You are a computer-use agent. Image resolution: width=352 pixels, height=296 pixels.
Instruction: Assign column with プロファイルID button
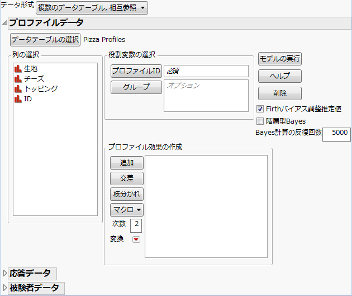pos(136,71)
